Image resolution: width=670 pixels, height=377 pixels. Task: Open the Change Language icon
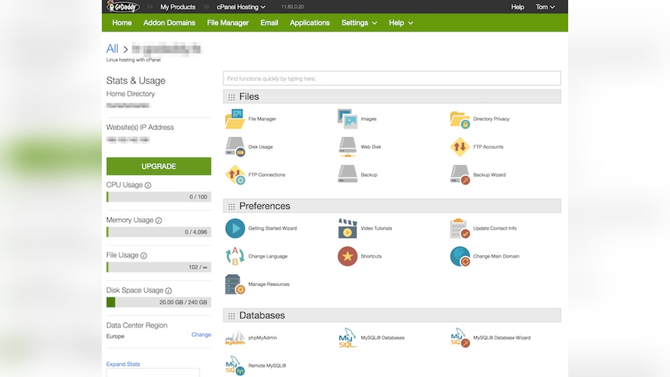tap(234, 256)
